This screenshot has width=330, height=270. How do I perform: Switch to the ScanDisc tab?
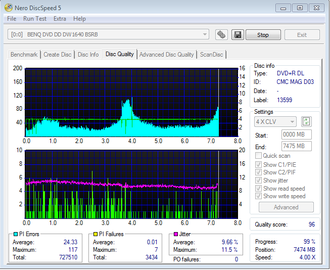click(x=211, y=55)
